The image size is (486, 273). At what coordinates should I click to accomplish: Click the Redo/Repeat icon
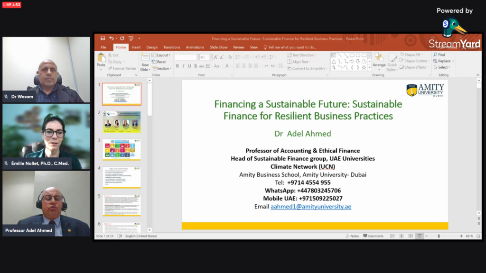122,38
